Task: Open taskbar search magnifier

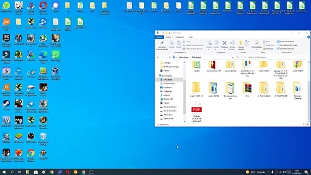Action: coord(12,172)
